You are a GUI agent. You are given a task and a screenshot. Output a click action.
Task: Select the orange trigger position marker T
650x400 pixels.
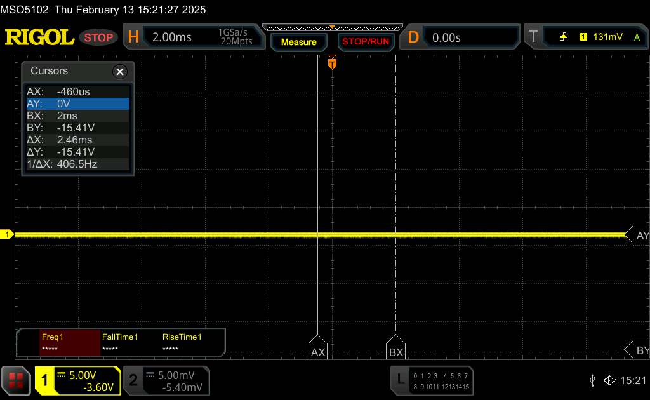tap(332, 64)
